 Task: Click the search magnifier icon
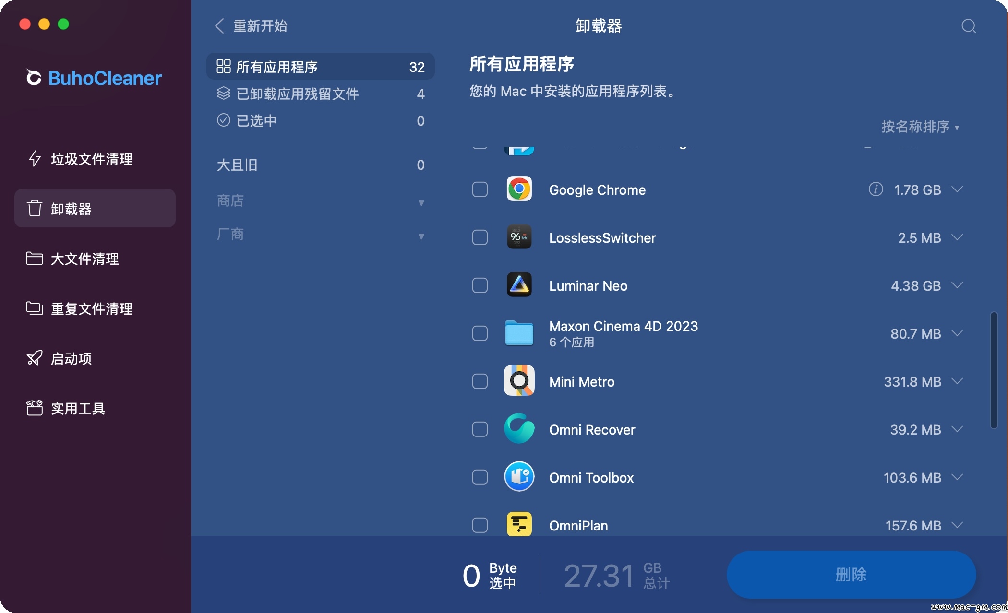pos(969,26)
